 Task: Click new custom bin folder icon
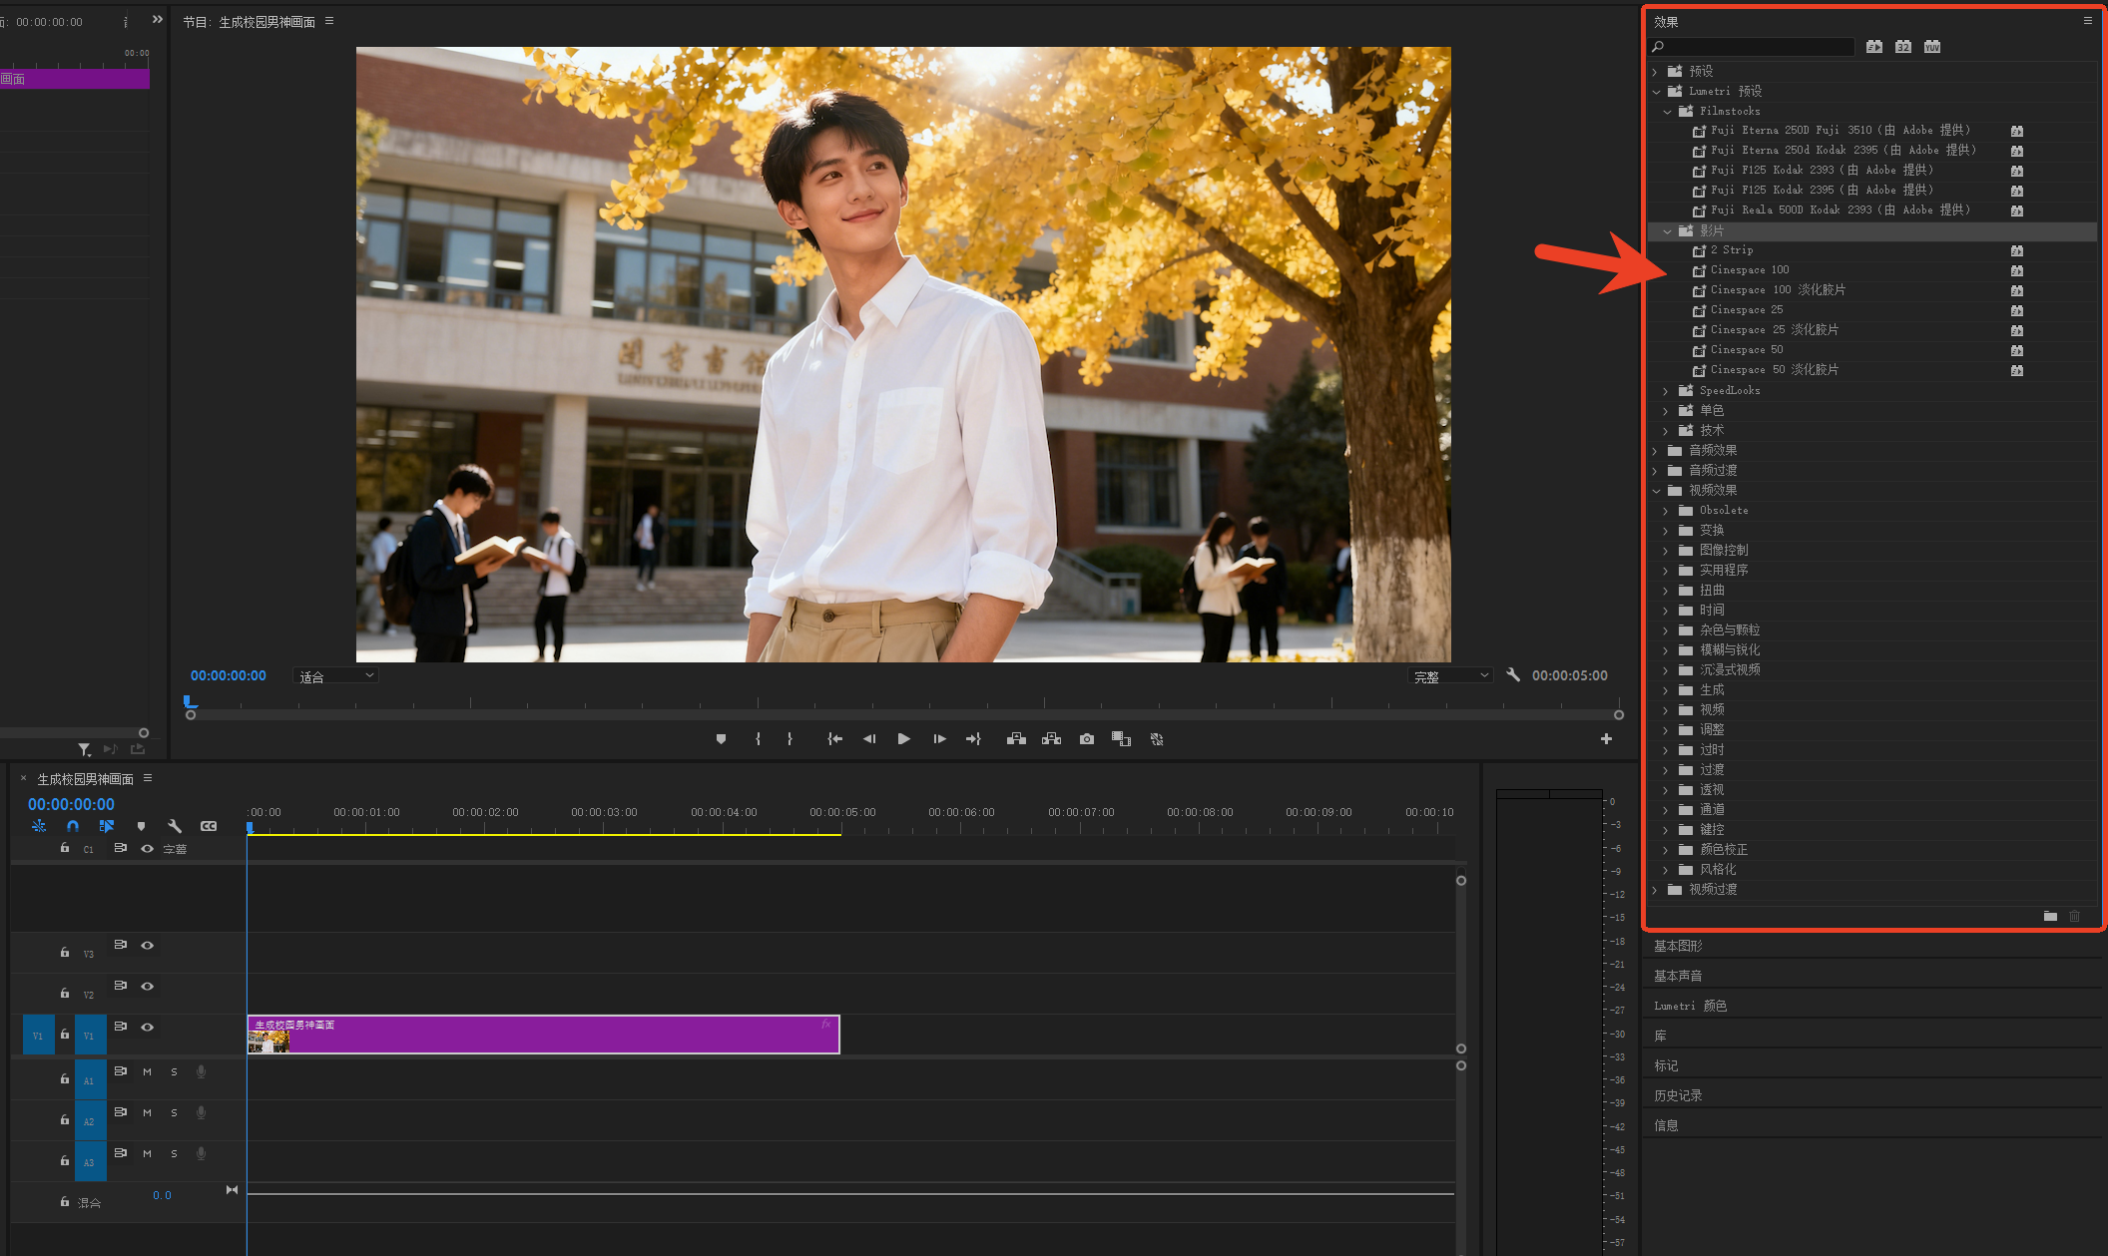pos(2050,916)
